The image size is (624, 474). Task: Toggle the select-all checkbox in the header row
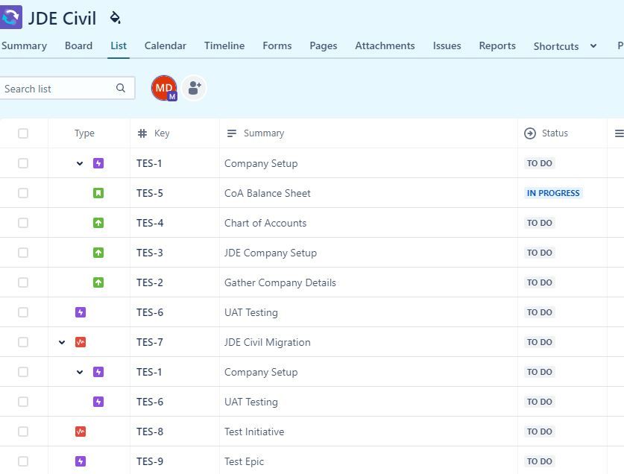pyautogui.click(x=23, y=133)
